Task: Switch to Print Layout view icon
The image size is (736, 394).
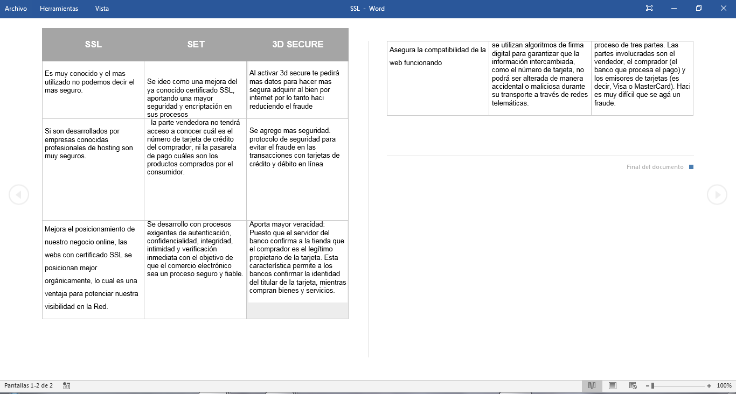Action: [x=613, y=385]
